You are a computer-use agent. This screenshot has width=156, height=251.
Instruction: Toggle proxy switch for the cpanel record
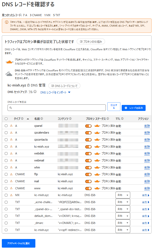88,126
